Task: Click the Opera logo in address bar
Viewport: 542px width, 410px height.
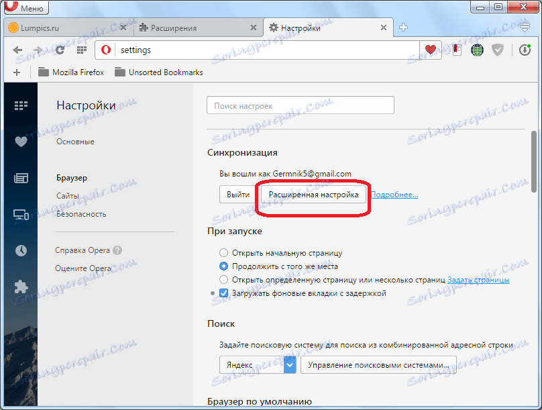Action: (x=106, y=50)
